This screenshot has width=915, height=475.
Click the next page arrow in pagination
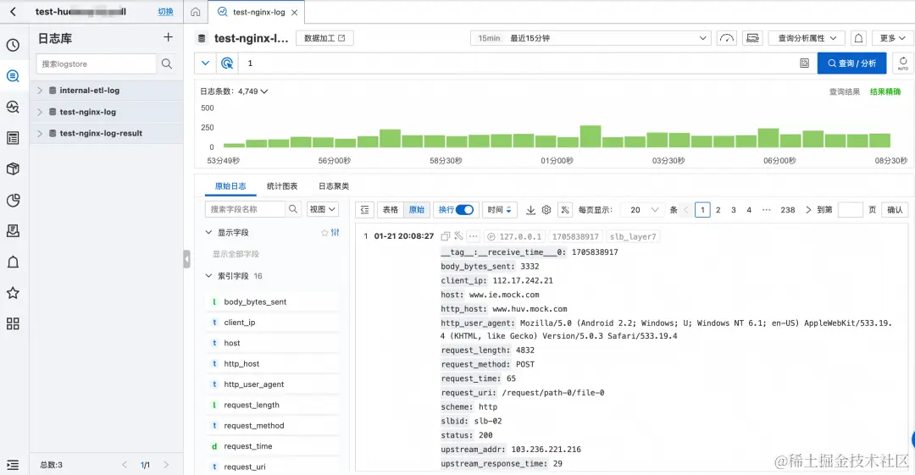808,209
